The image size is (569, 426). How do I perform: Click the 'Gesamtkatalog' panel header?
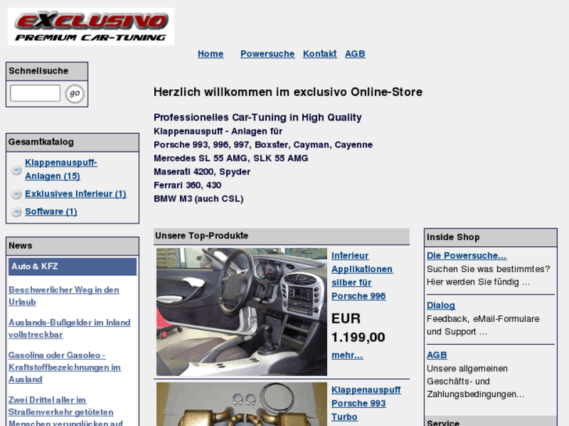(x=72, y=142)
